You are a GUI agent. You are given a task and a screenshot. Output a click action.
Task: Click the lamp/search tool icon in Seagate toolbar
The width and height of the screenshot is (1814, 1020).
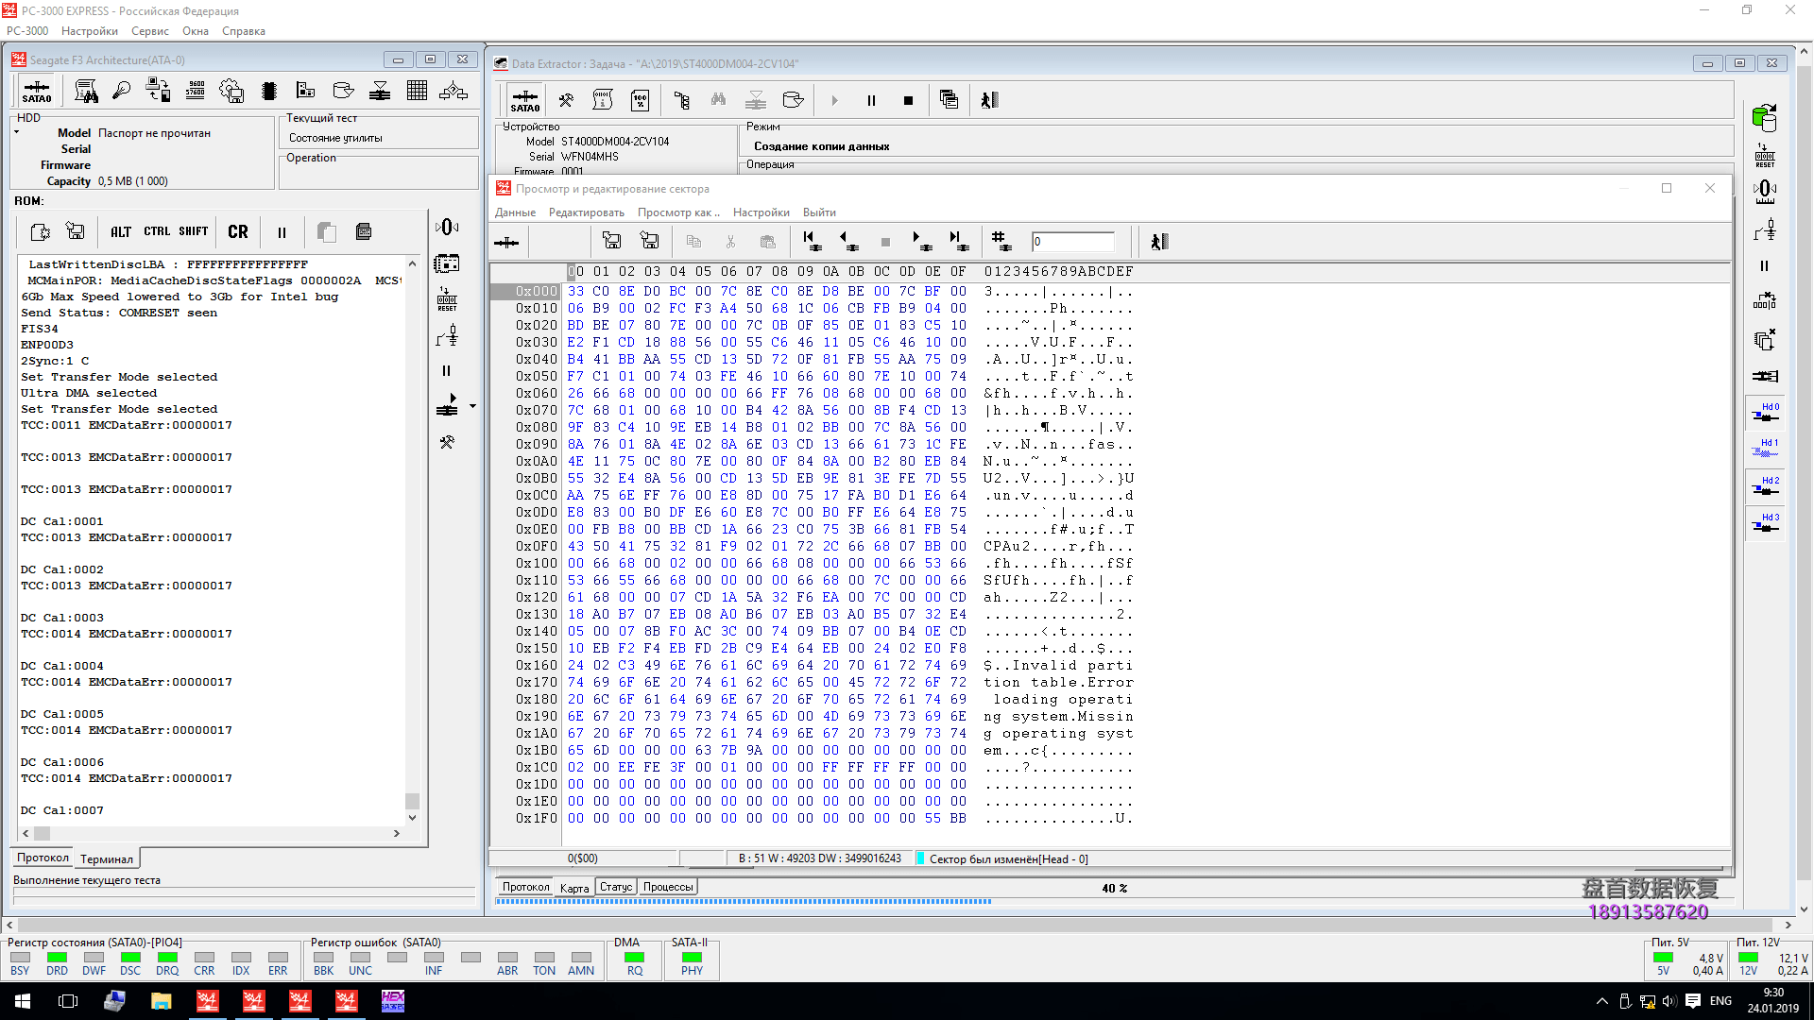pos(121,92)
